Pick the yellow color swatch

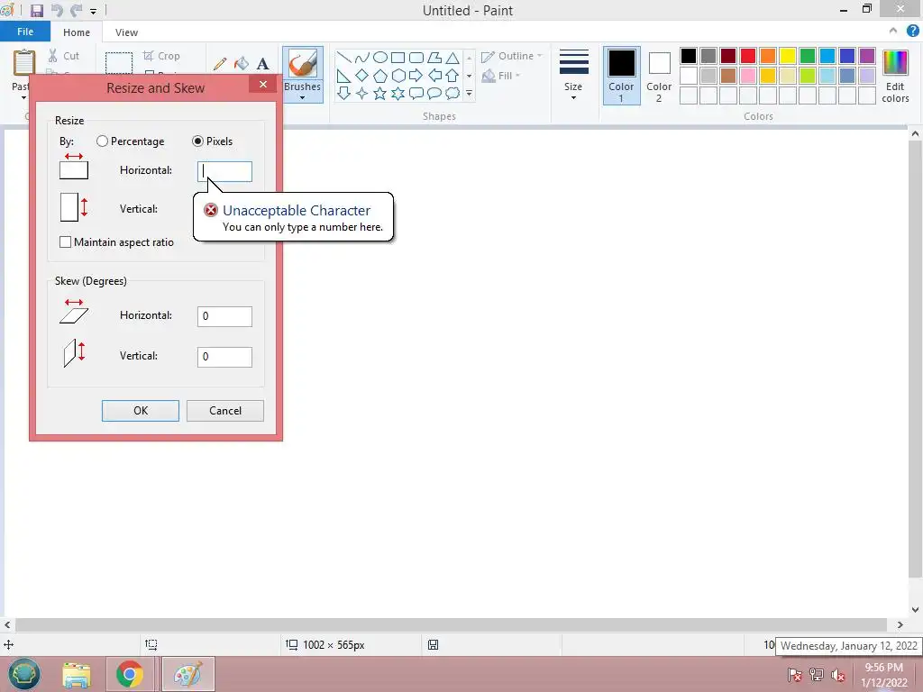click(x=788, y=56)
